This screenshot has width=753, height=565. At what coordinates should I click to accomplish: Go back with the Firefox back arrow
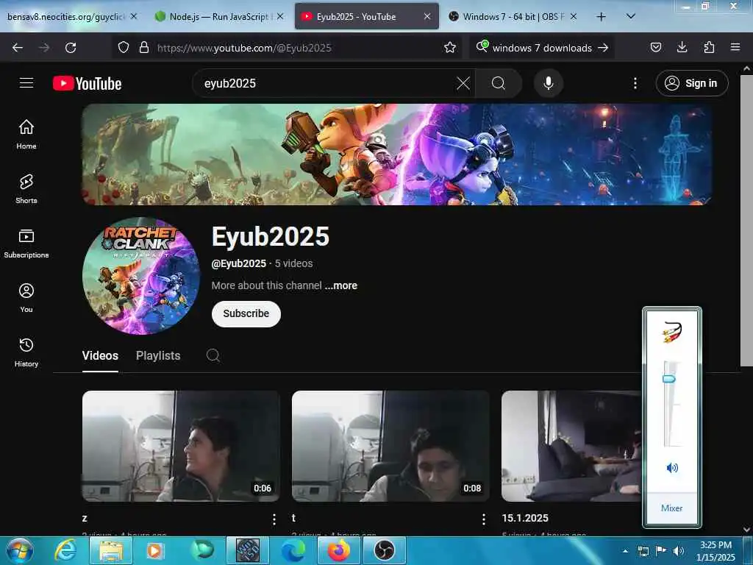click(18, 48)
